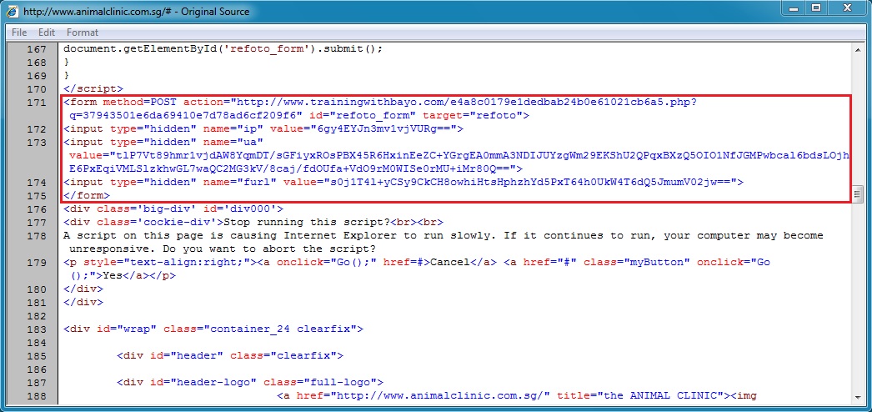872x412 pixels.
Task: Click the q=37943501e6da query string text
Action: coord(187,116)
